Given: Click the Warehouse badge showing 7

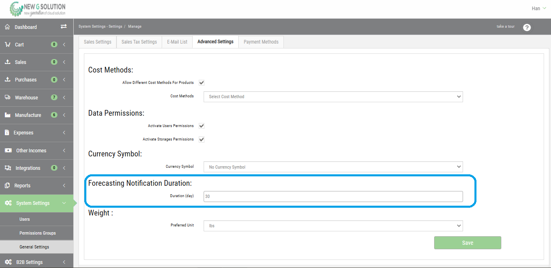Looking at the screenshot, I should (x=54, y=97).
